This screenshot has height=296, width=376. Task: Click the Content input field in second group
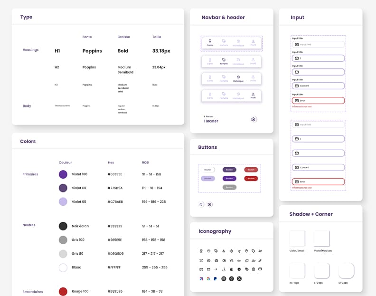pyautogui.click(x=318, y=167)
